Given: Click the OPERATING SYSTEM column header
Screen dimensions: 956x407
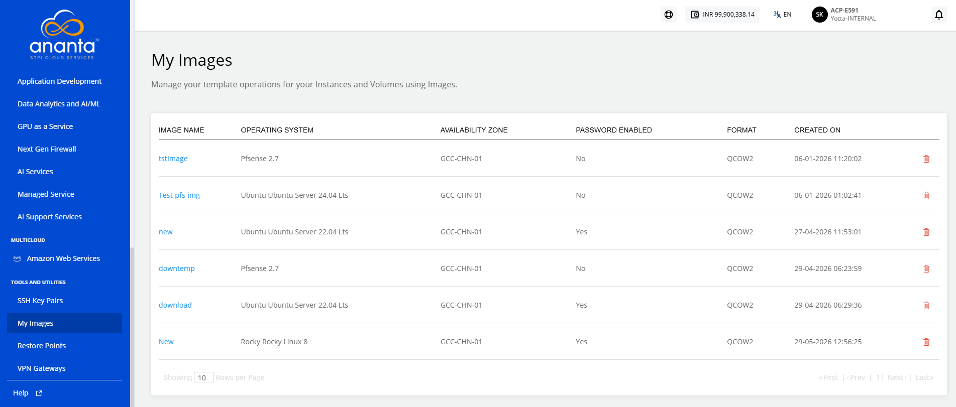Looking at the screenshot, I should pos(277,130).
